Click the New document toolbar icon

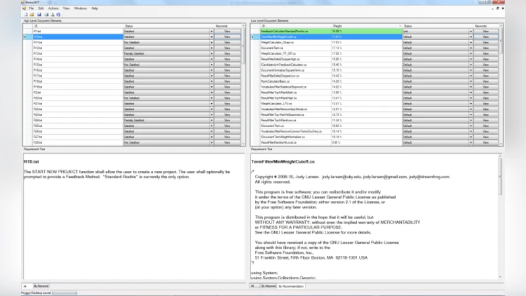pos(24,14)
